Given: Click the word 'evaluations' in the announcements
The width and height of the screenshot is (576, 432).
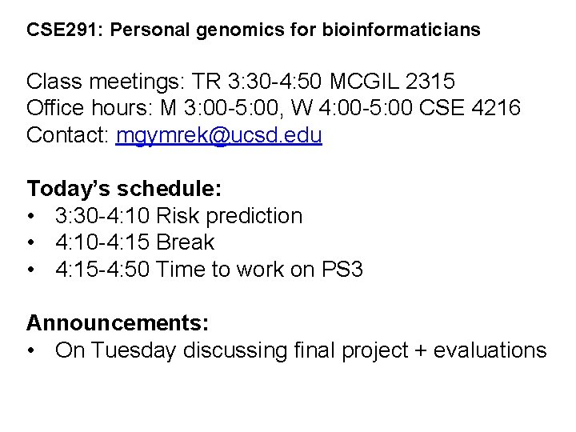Looking at the screenshot, I should (485, 350).
